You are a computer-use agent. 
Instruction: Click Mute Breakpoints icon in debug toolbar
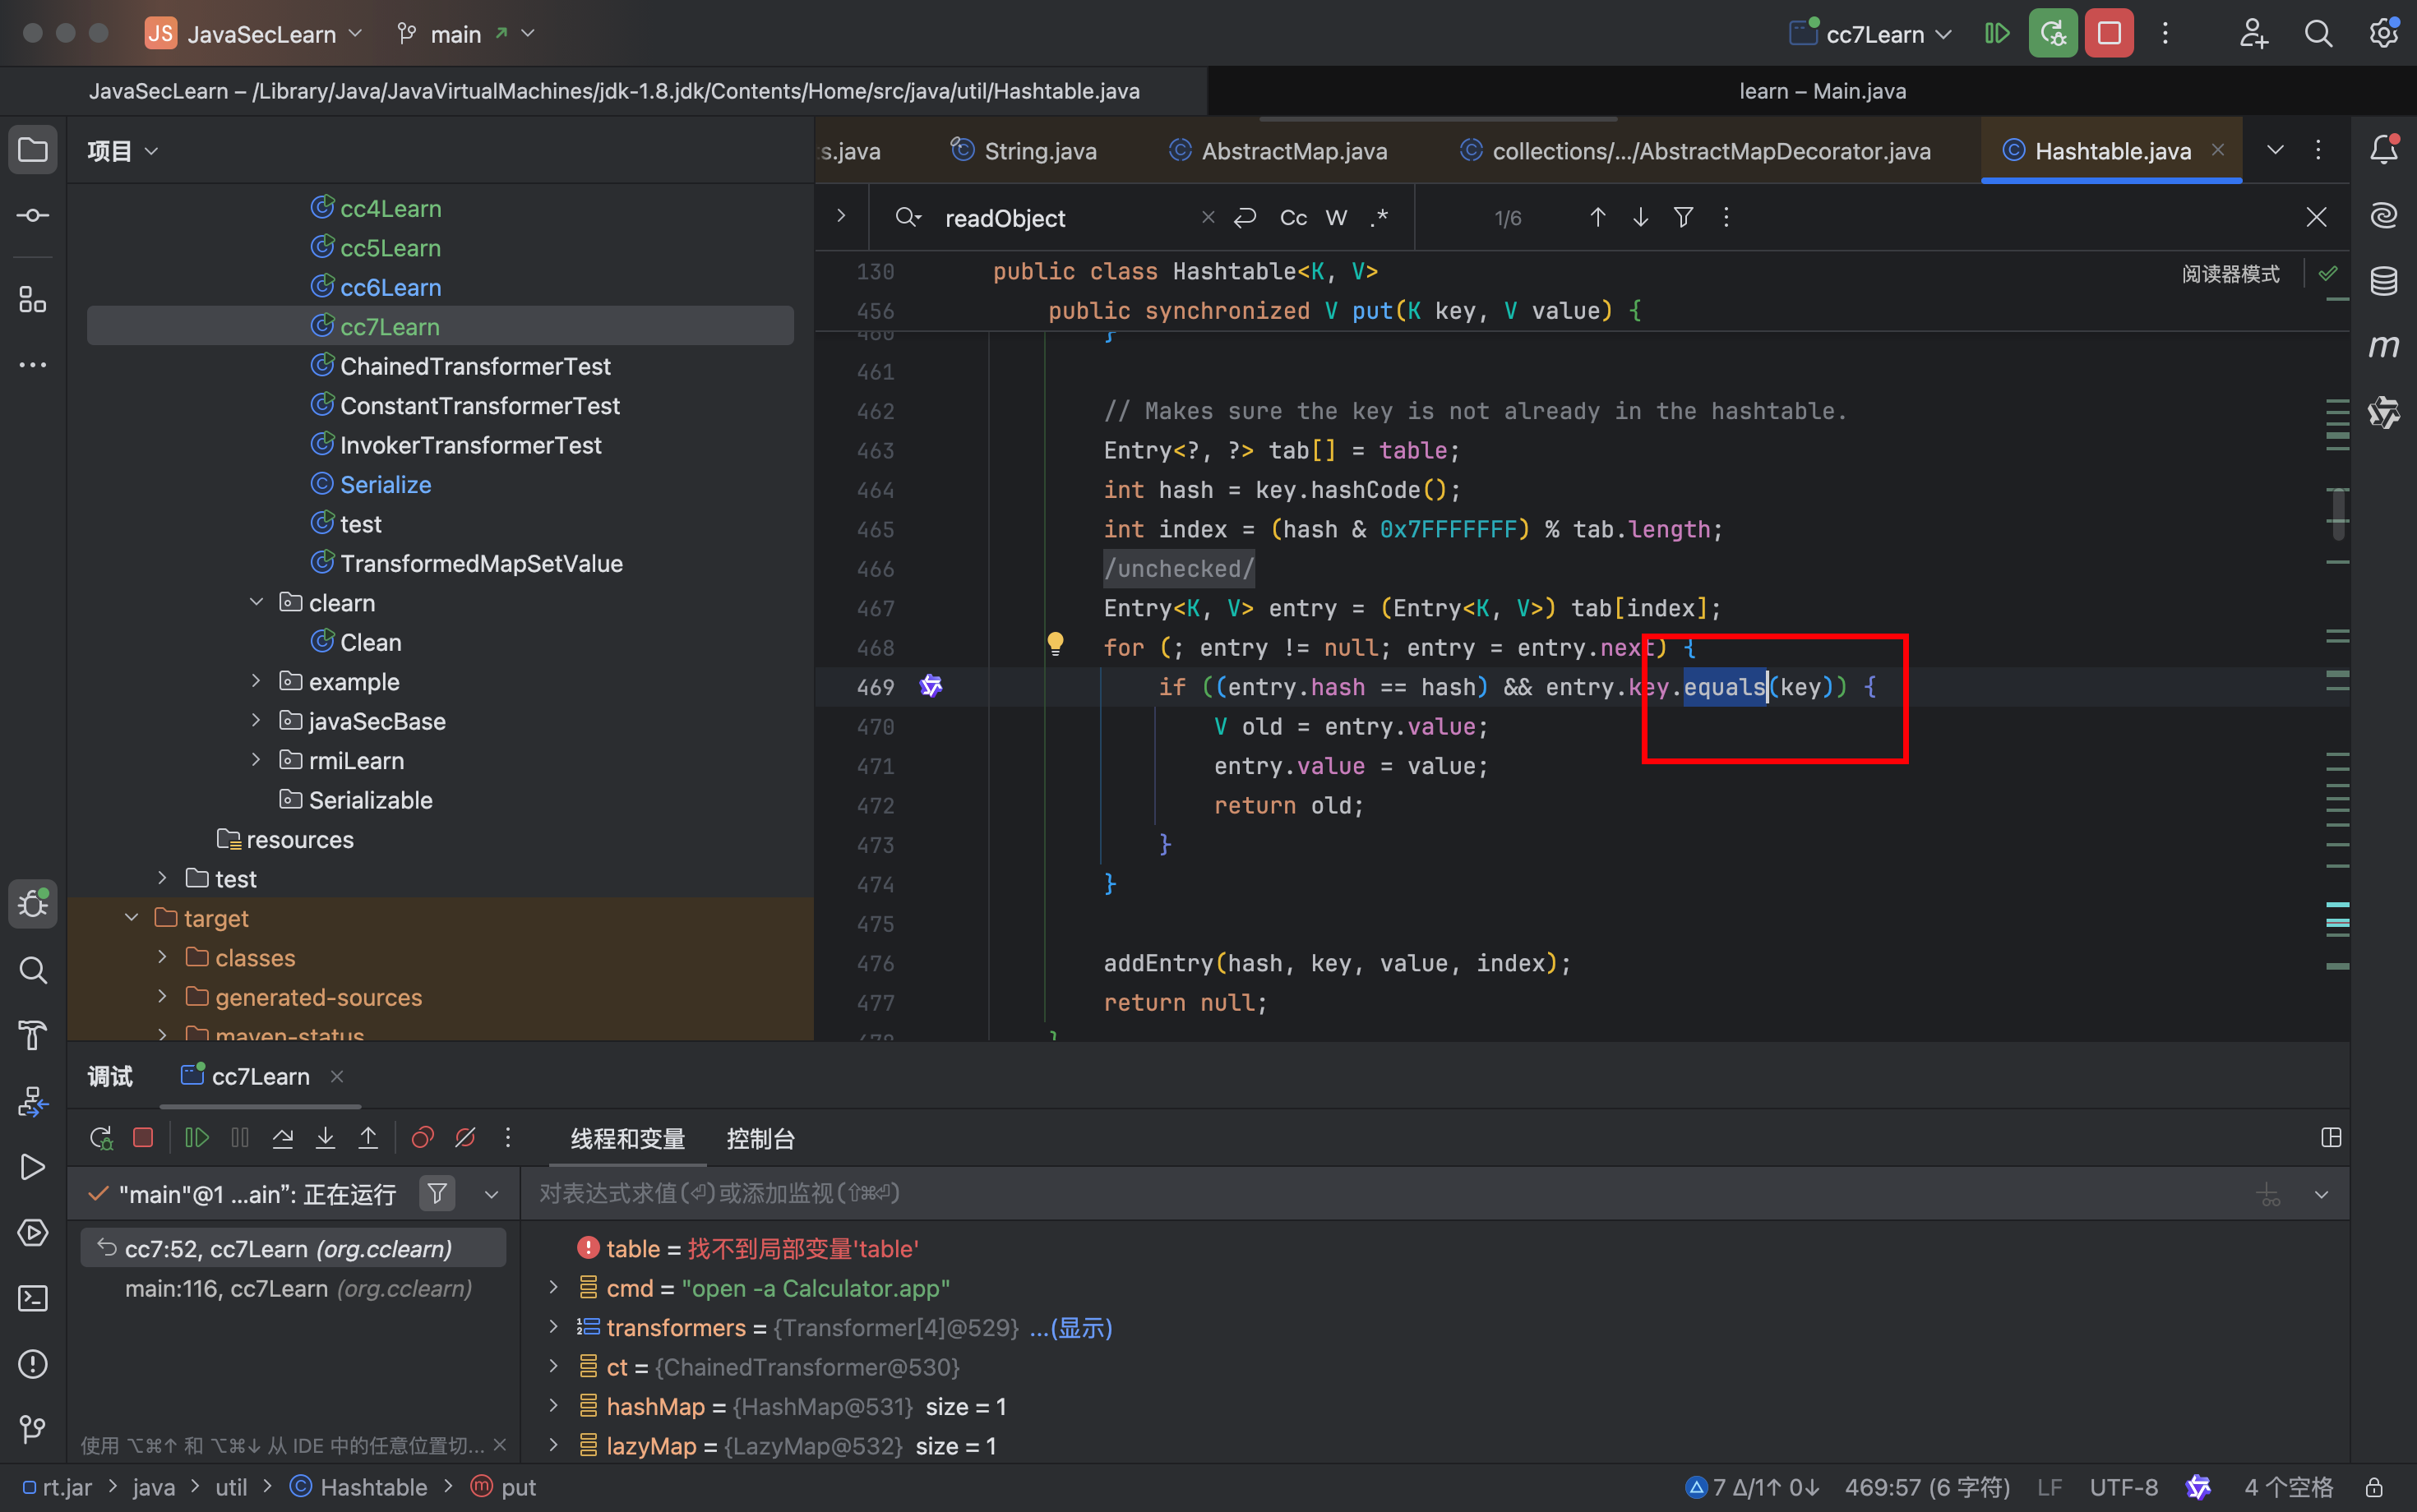pos(465,1137)
